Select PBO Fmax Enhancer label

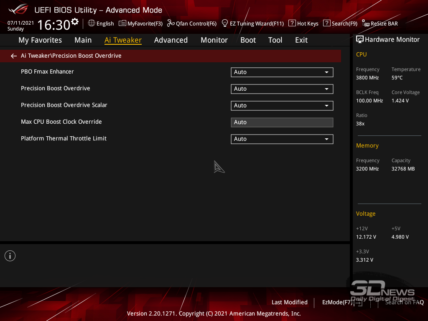click(47, 71)
